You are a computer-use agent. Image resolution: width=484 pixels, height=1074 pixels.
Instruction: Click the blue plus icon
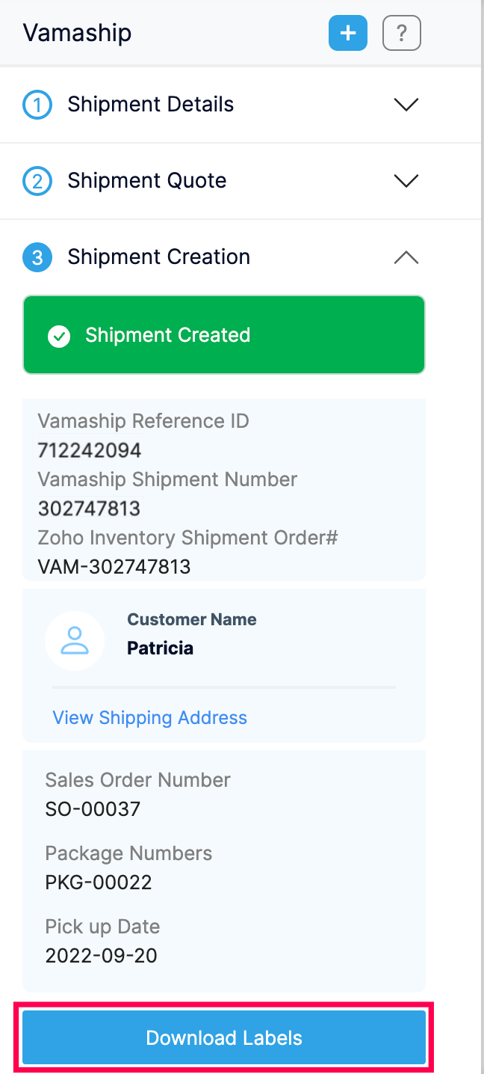coord(347,34)
